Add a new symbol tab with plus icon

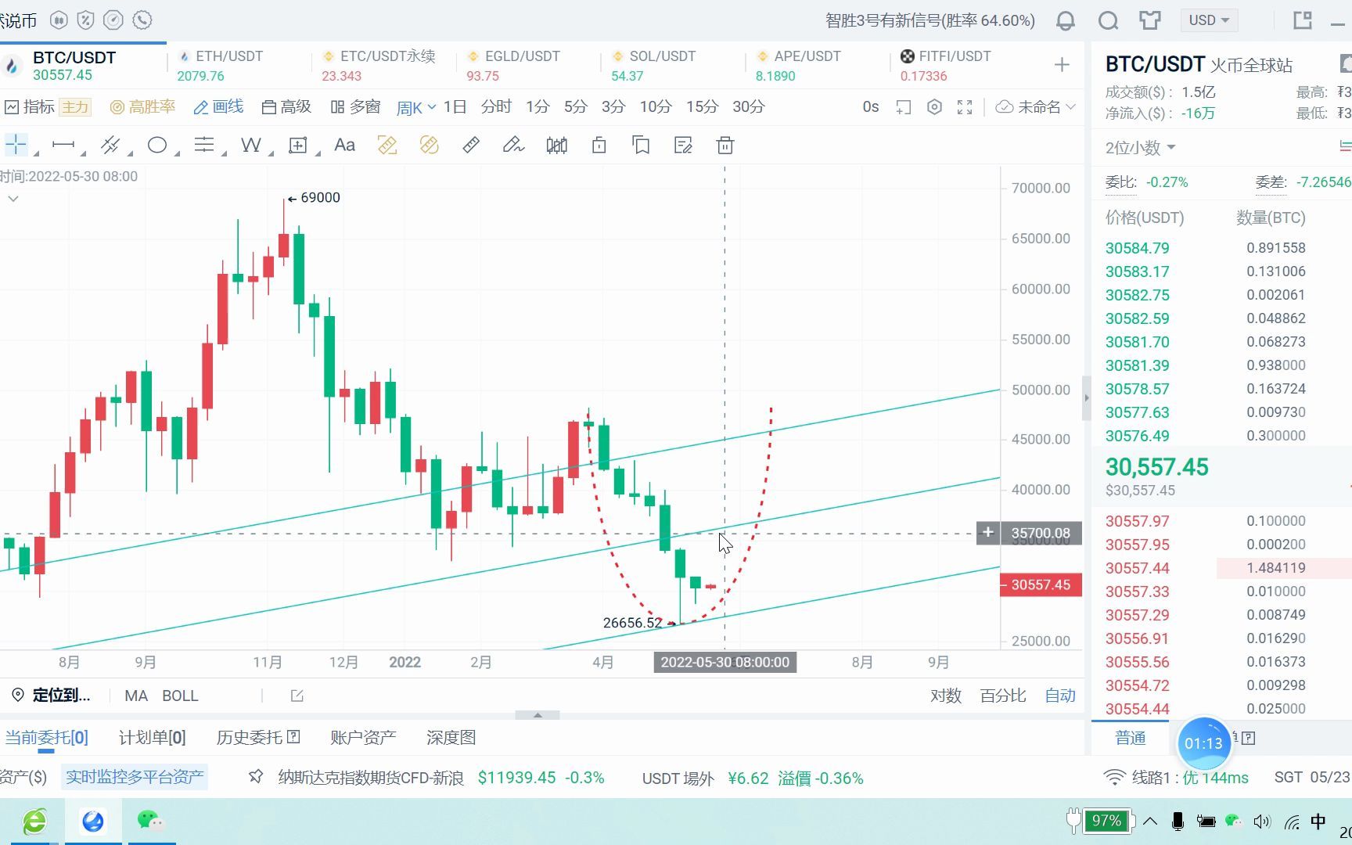(1062, 65)
